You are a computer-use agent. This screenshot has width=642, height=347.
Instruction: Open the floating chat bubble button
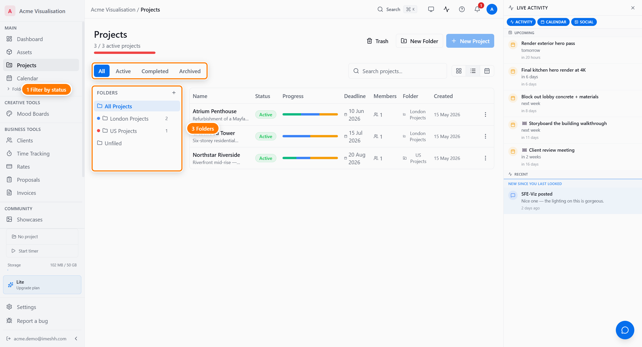625,330
